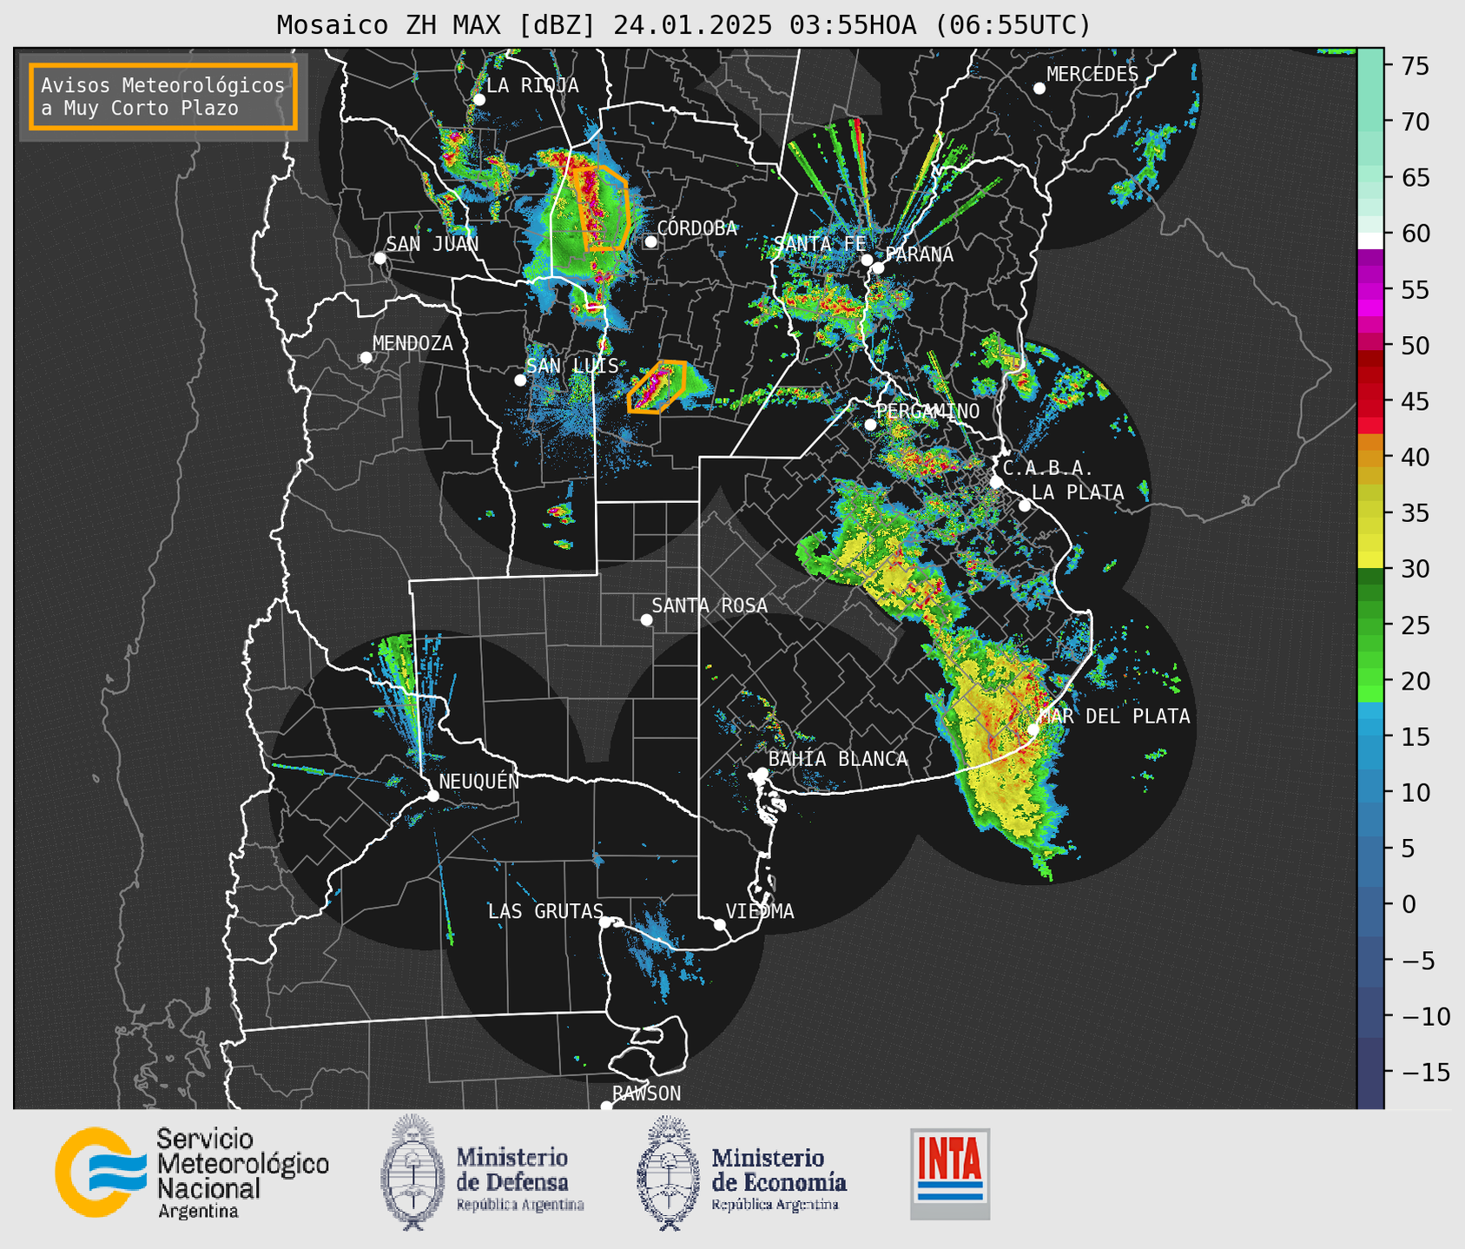
Task: Click the Ministerio de Economía text
Action: click(779, 1180)
